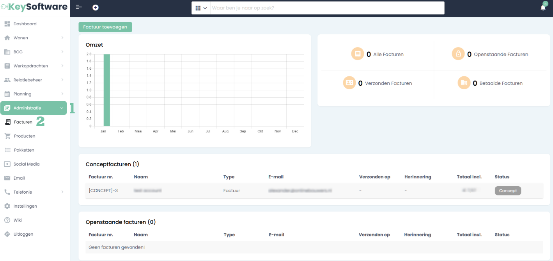The image size is (553, 261).
Task: Click the Werkopdrachten clipboard icon
Action: (7, 66)
